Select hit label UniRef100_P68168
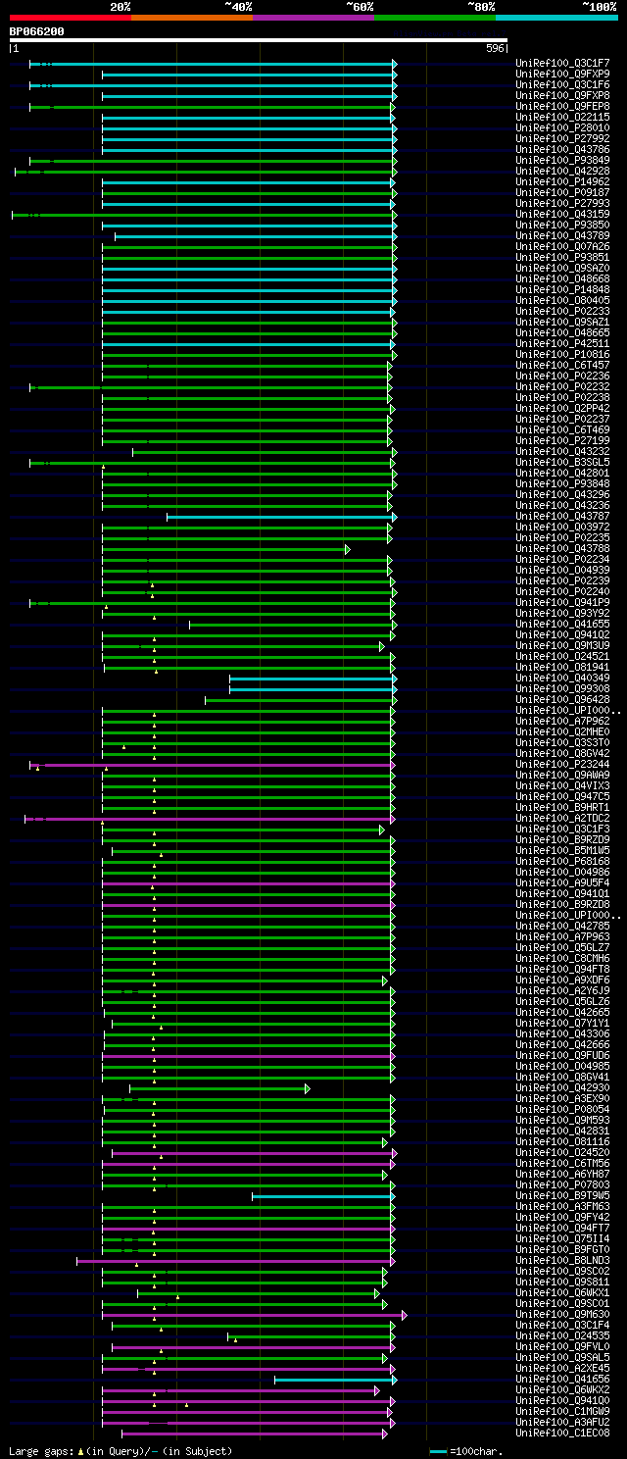The height and width of the screenshot is (1459, 627). (562, 862)
